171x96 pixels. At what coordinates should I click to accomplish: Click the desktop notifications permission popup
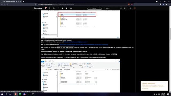pyautogui.click(x=154, y=86)
